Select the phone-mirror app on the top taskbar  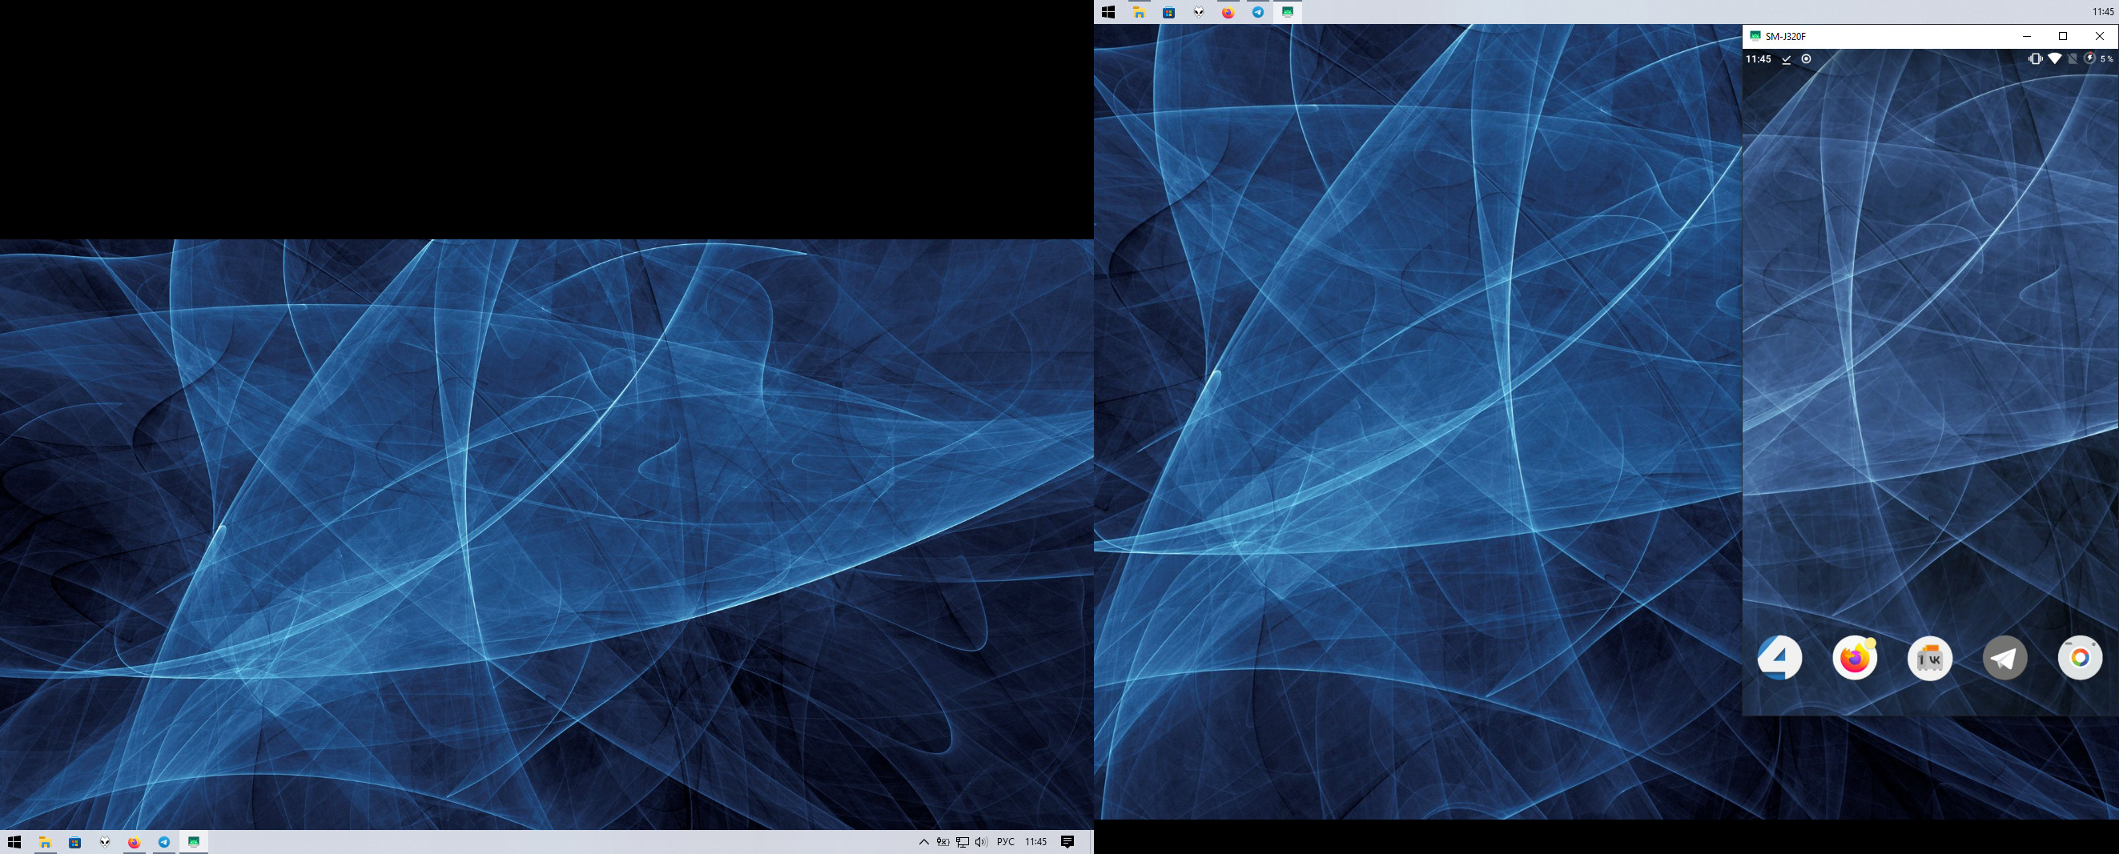(x=1288, y=12)
